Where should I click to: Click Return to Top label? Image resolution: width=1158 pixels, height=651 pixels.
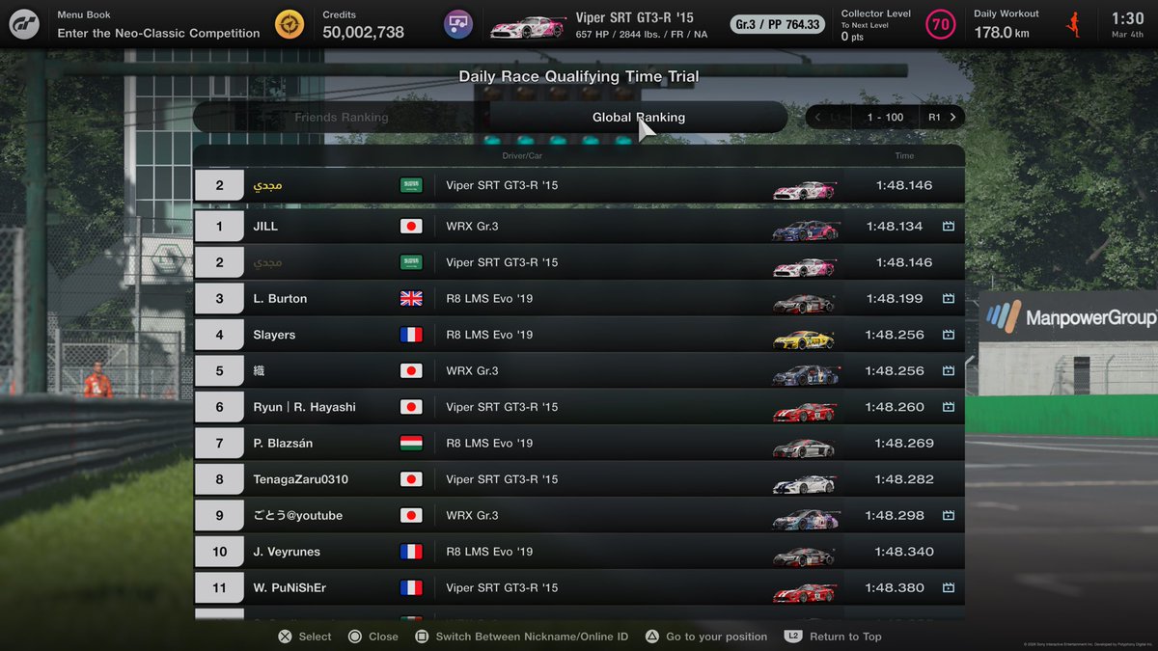click(x=845, y=637)
